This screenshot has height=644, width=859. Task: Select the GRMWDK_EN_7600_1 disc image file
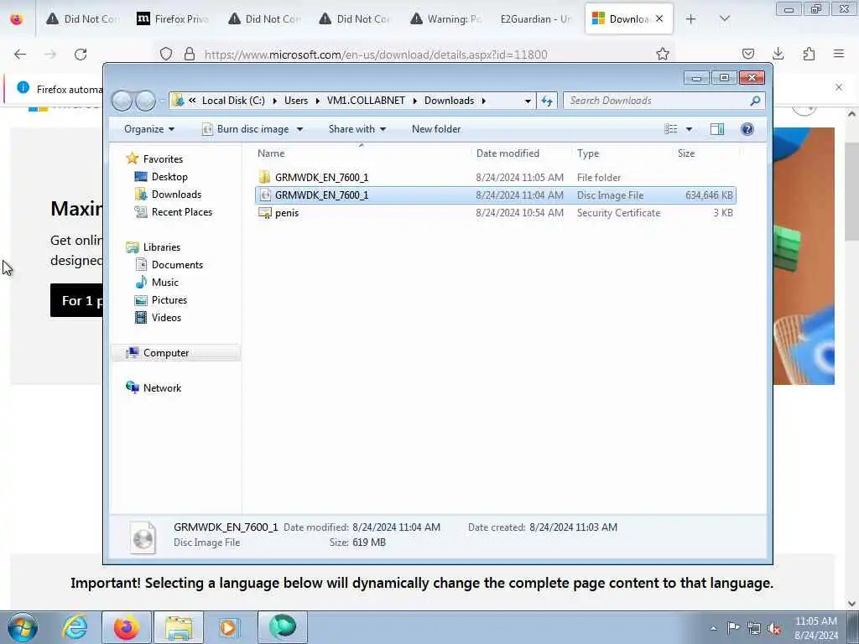[x=495, y=195]
